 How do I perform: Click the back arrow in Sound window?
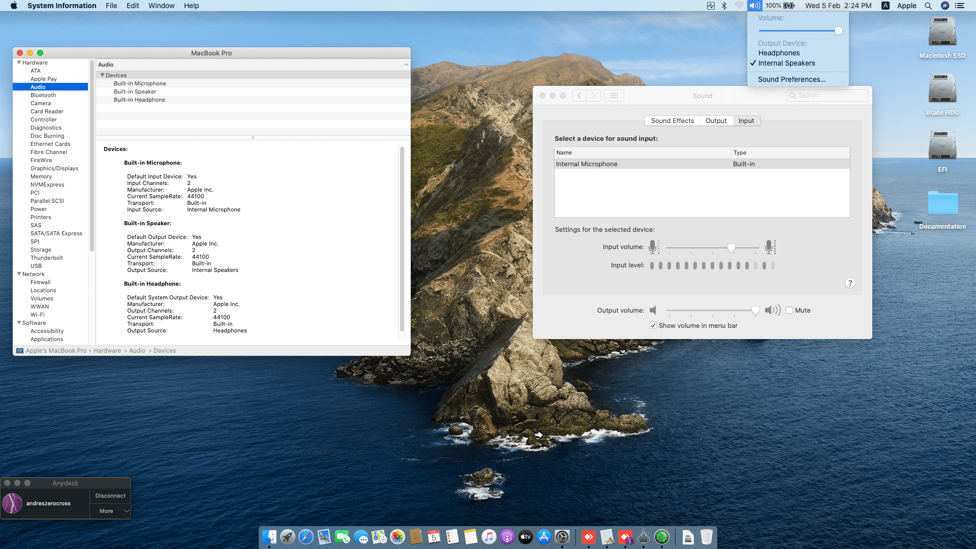[579, 96]
